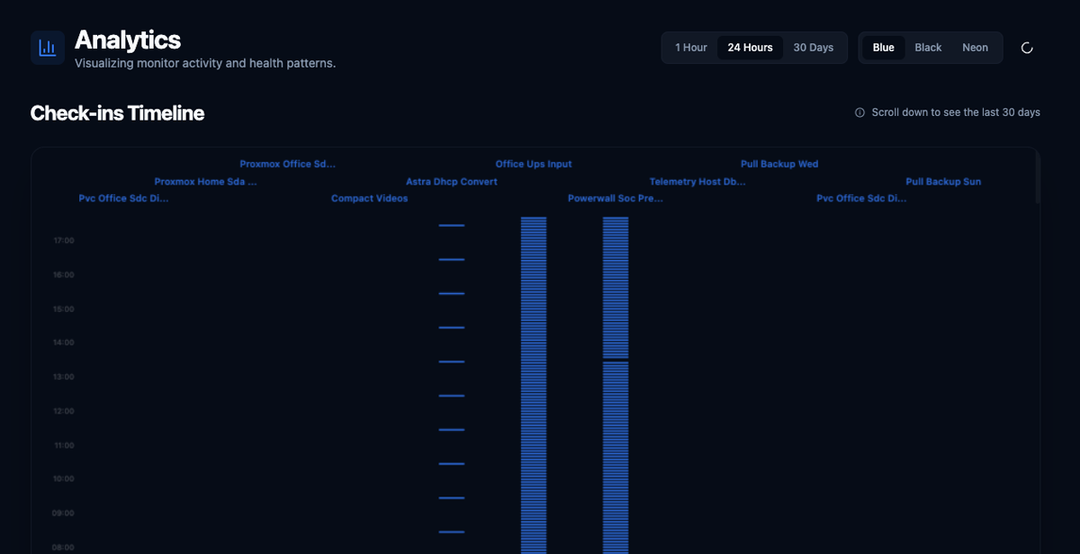
Task: Choose the Black theme
Action: [x=928, y=48]
